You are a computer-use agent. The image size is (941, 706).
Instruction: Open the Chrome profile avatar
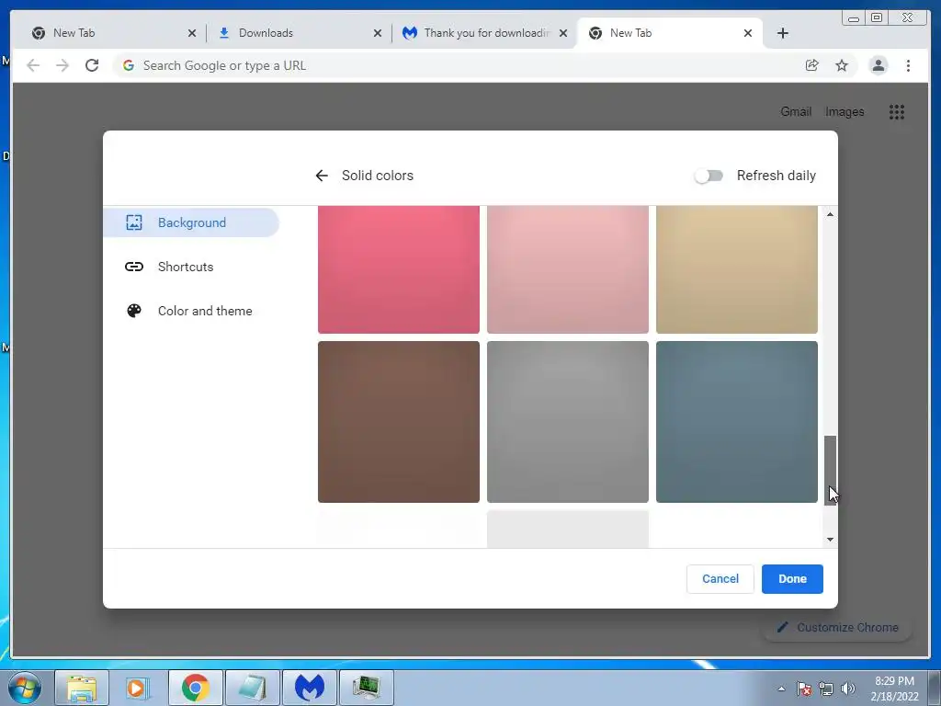click(878, 65)
